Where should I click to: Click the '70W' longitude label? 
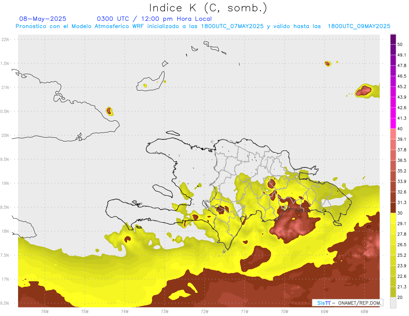284,312
